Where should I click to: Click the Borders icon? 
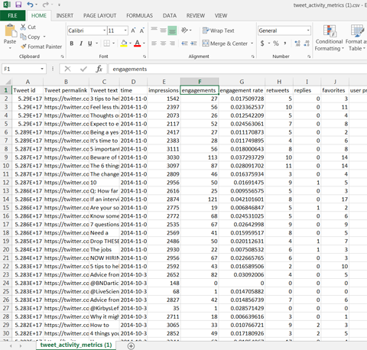tap(107, 44)
